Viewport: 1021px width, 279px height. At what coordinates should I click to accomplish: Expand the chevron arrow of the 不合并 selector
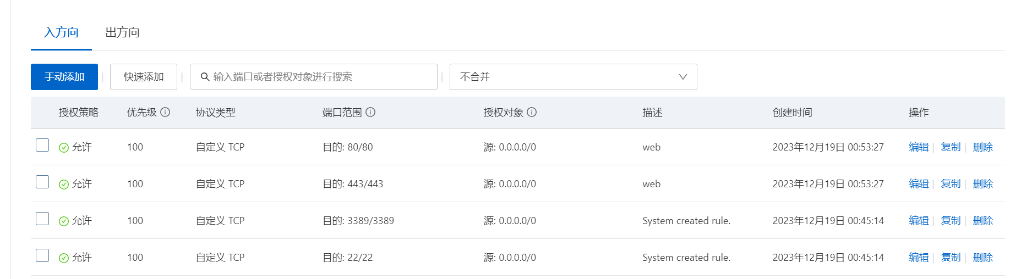(683, 77)
